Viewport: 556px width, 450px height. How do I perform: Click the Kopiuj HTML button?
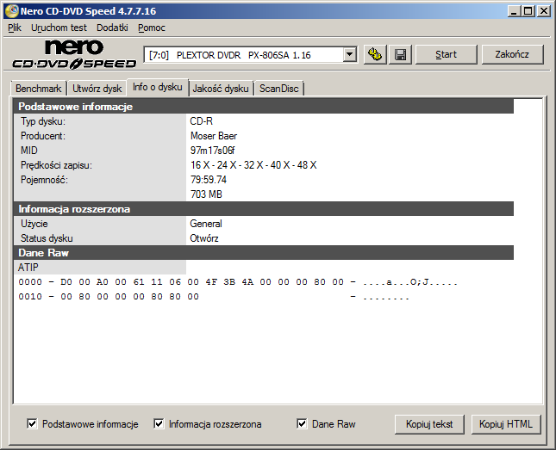506,424
